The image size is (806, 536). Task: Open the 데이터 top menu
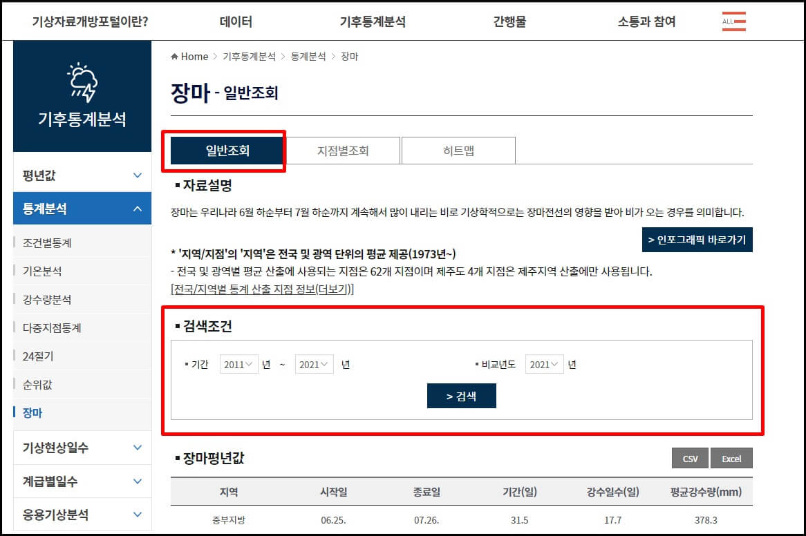[x=234, y=21]
